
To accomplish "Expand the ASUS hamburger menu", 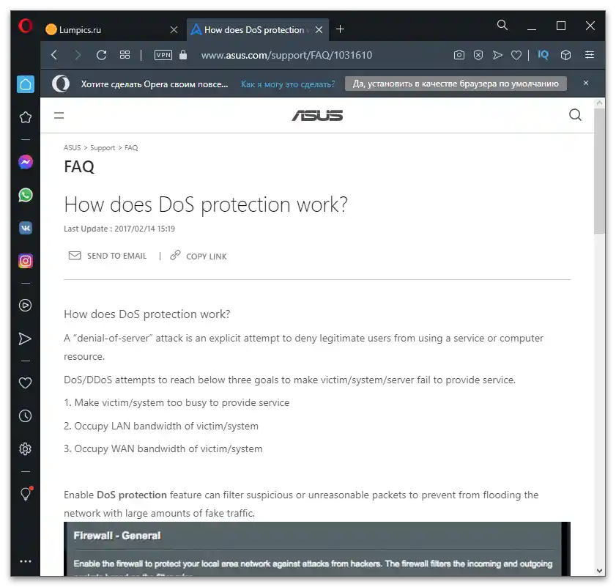I will pyautogui.click(x=59, y=115).
